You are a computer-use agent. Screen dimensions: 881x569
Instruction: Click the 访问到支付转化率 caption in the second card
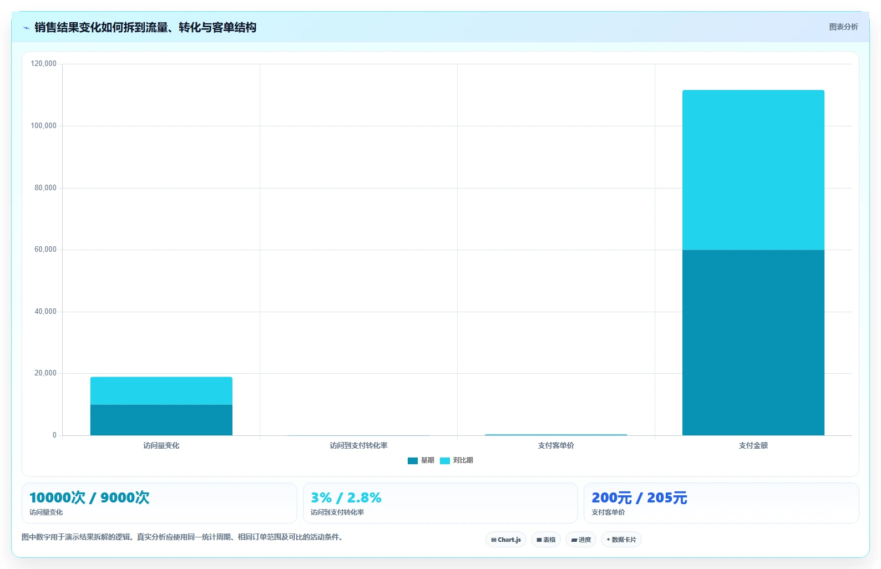pos(337,512)
